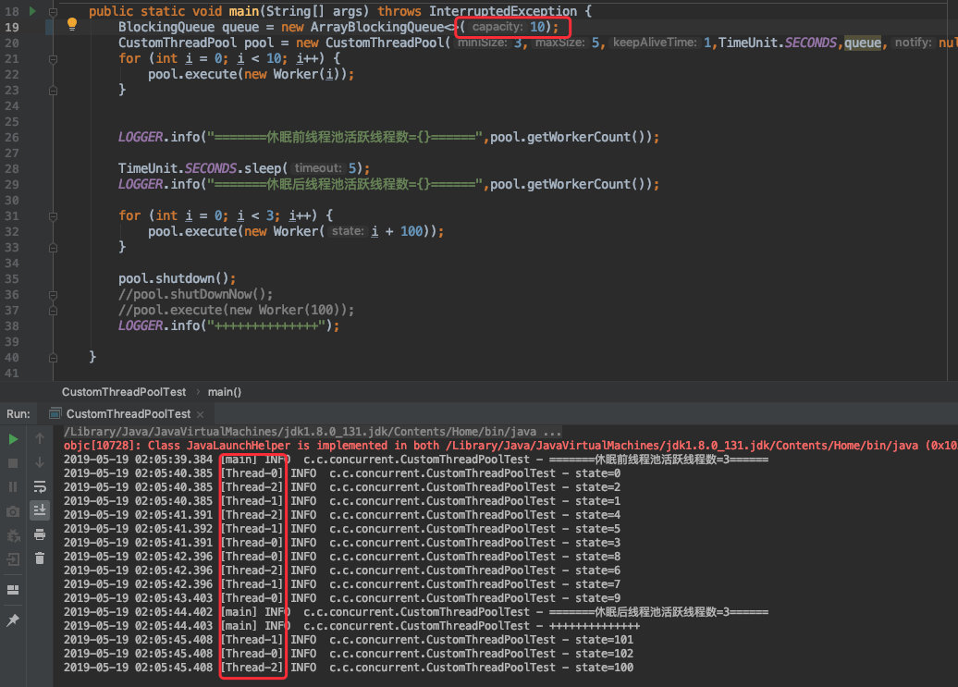Click fold end marker at line 33

pyautogui.click(x=53, y=248)
